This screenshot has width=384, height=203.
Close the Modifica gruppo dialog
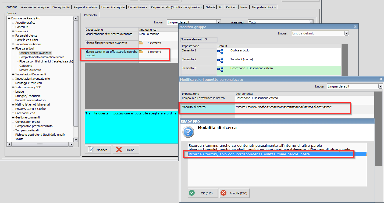355,27
